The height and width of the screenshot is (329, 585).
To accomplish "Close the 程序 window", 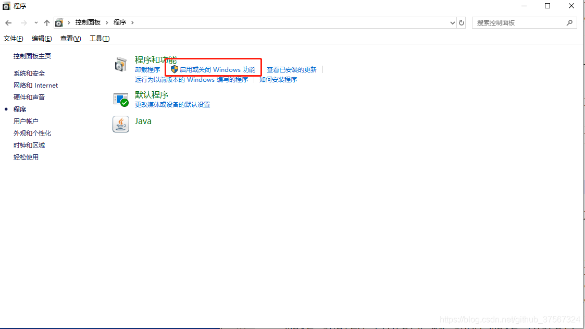I will (571, 6).
